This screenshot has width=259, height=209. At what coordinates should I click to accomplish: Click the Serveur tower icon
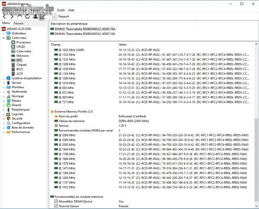pyautogui.click(x=8, y=83)
